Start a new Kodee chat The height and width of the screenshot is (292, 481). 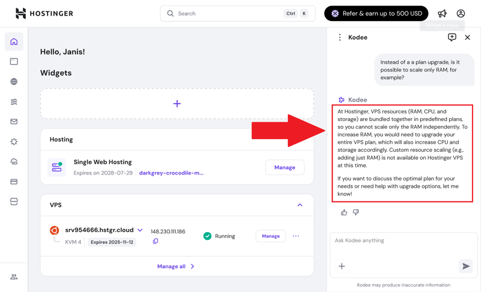point(452,37)
